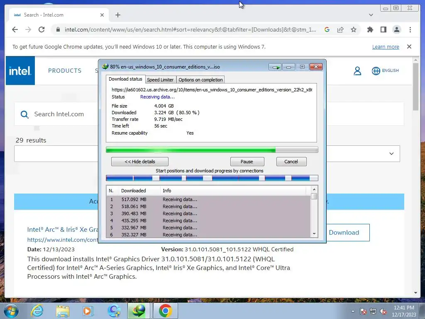Open Internet Explorer from taskbar

coord(37,311)
